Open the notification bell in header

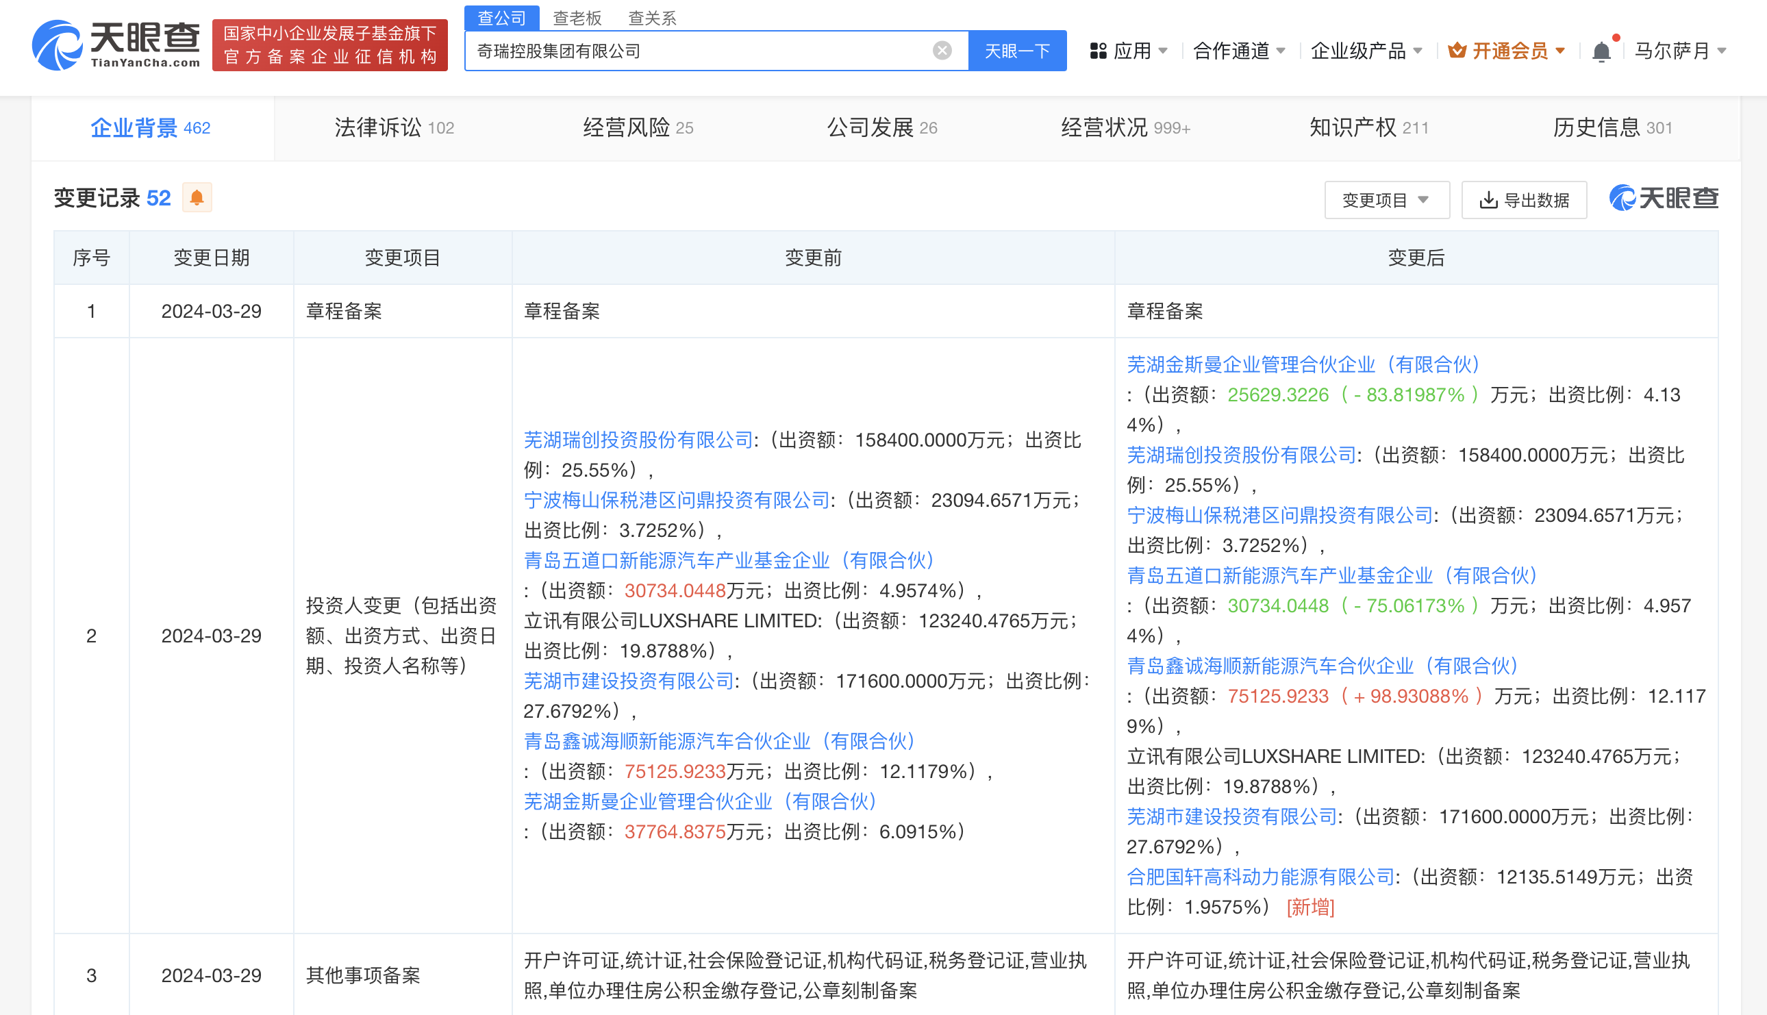point(1601,51)
